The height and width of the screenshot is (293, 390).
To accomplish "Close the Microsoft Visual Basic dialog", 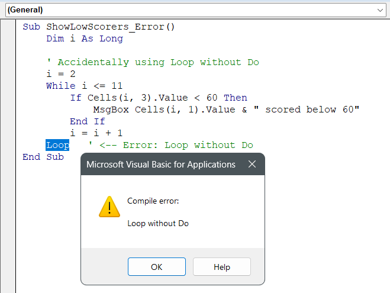I will click(252, 164).
